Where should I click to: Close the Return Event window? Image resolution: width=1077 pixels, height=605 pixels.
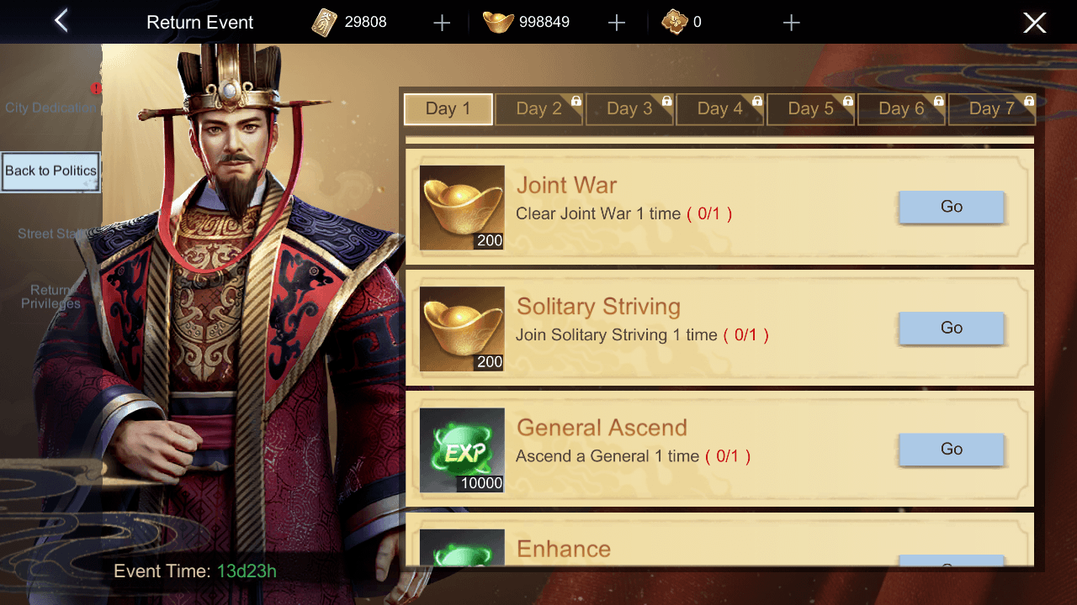[x=1035, y=23]
